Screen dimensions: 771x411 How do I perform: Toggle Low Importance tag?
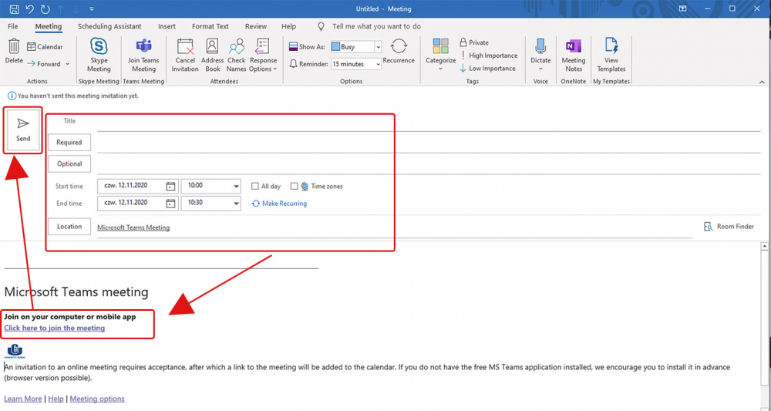[x=488, y=69]
